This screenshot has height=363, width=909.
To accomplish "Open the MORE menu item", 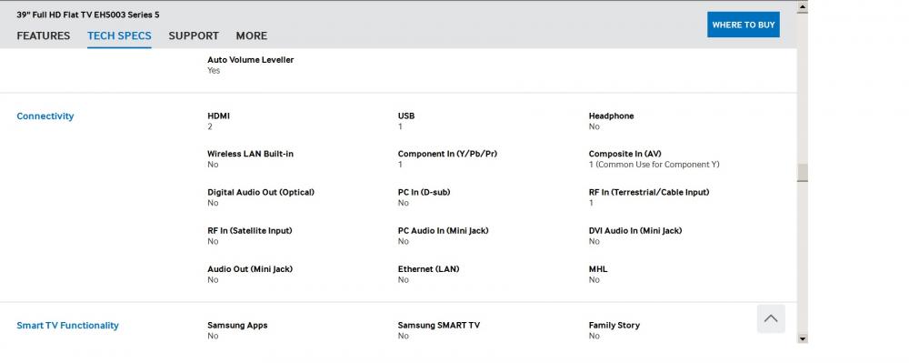I will coord(252,36).
